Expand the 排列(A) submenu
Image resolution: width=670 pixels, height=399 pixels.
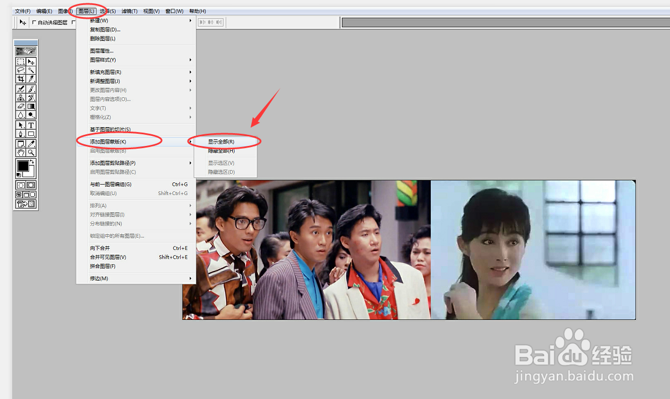(136, 205)
